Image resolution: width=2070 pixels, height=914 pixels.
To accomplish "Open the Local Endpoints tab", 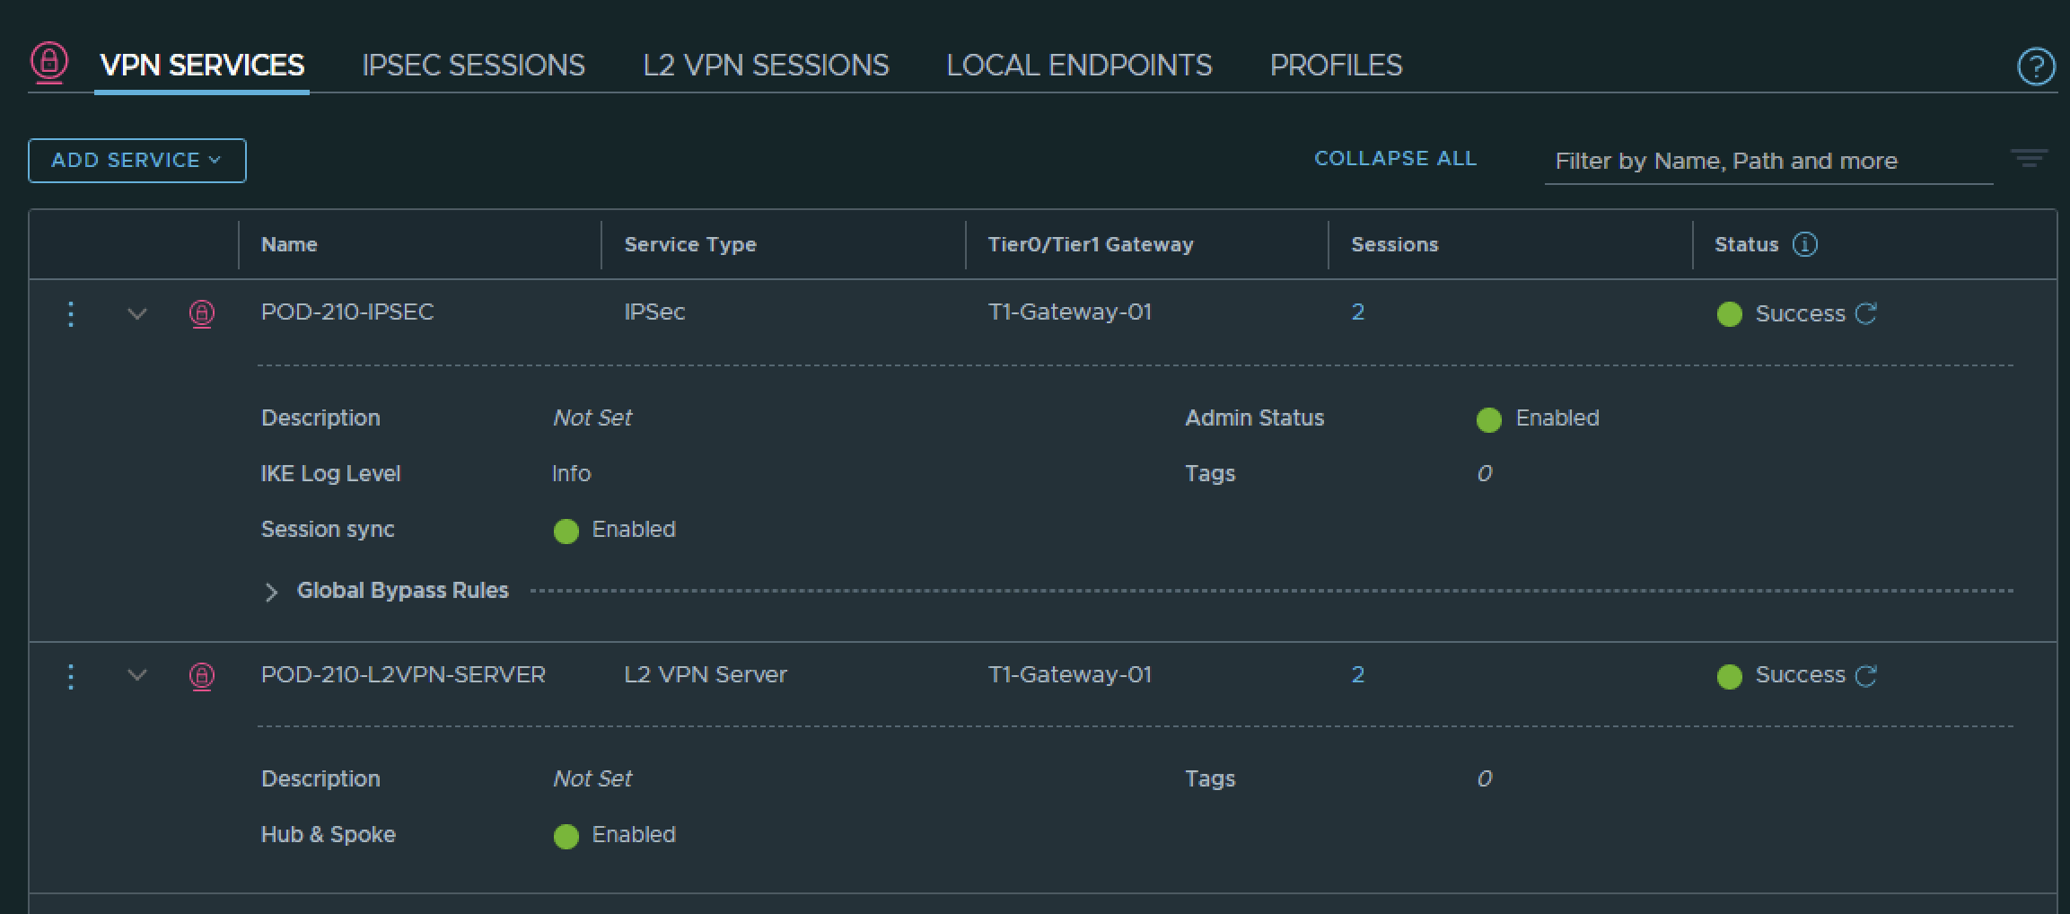I will (1079, 66).
